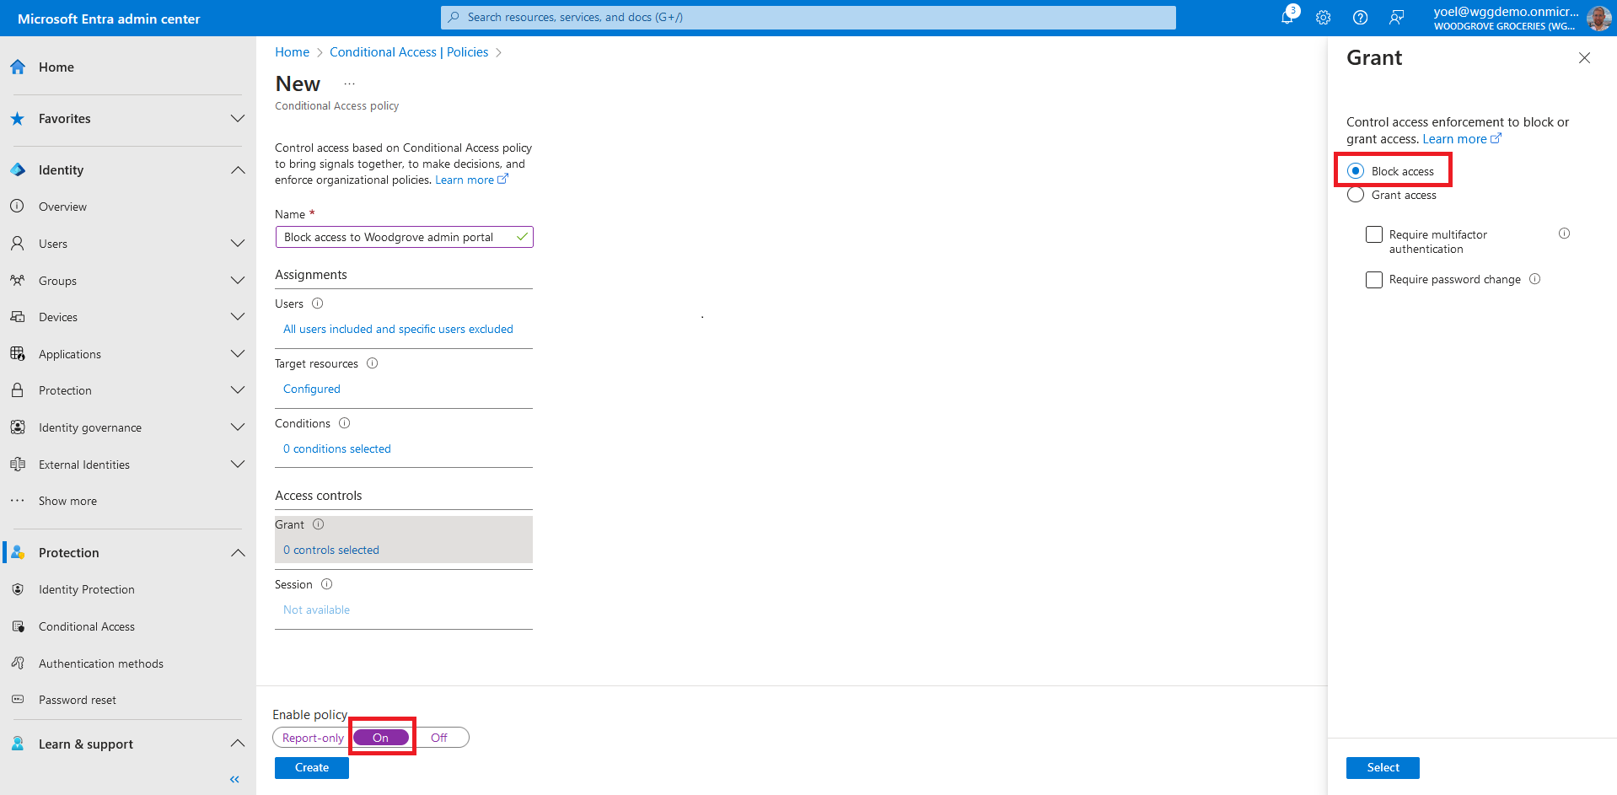Open the settings gear icon

click(x=1323, y=18)
